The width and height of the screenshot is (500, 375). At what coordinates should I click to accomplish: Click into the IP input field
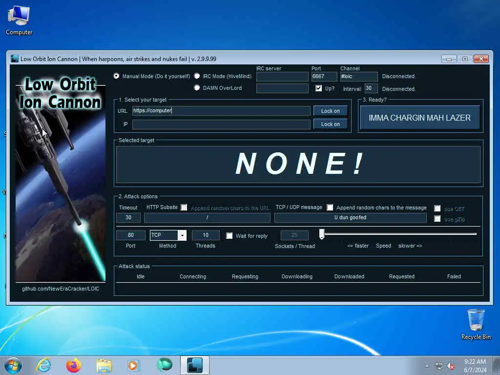click(x=221, y=125)
